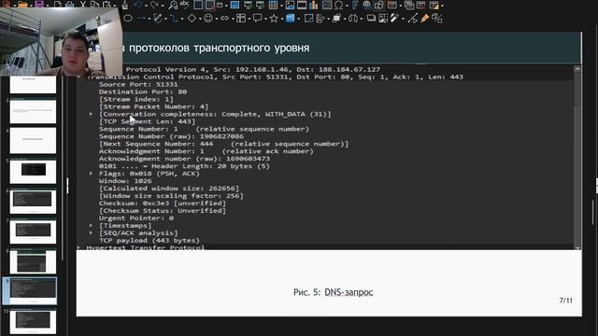Insert an image via toolbar icon
The width and height of the screenshot is (598, 336).
pos(290,5)
